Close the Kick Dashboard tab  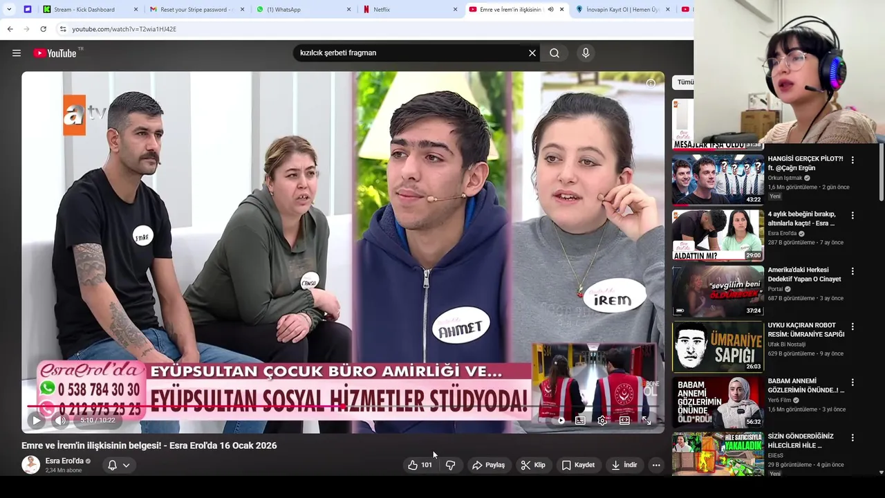(136, 10)
